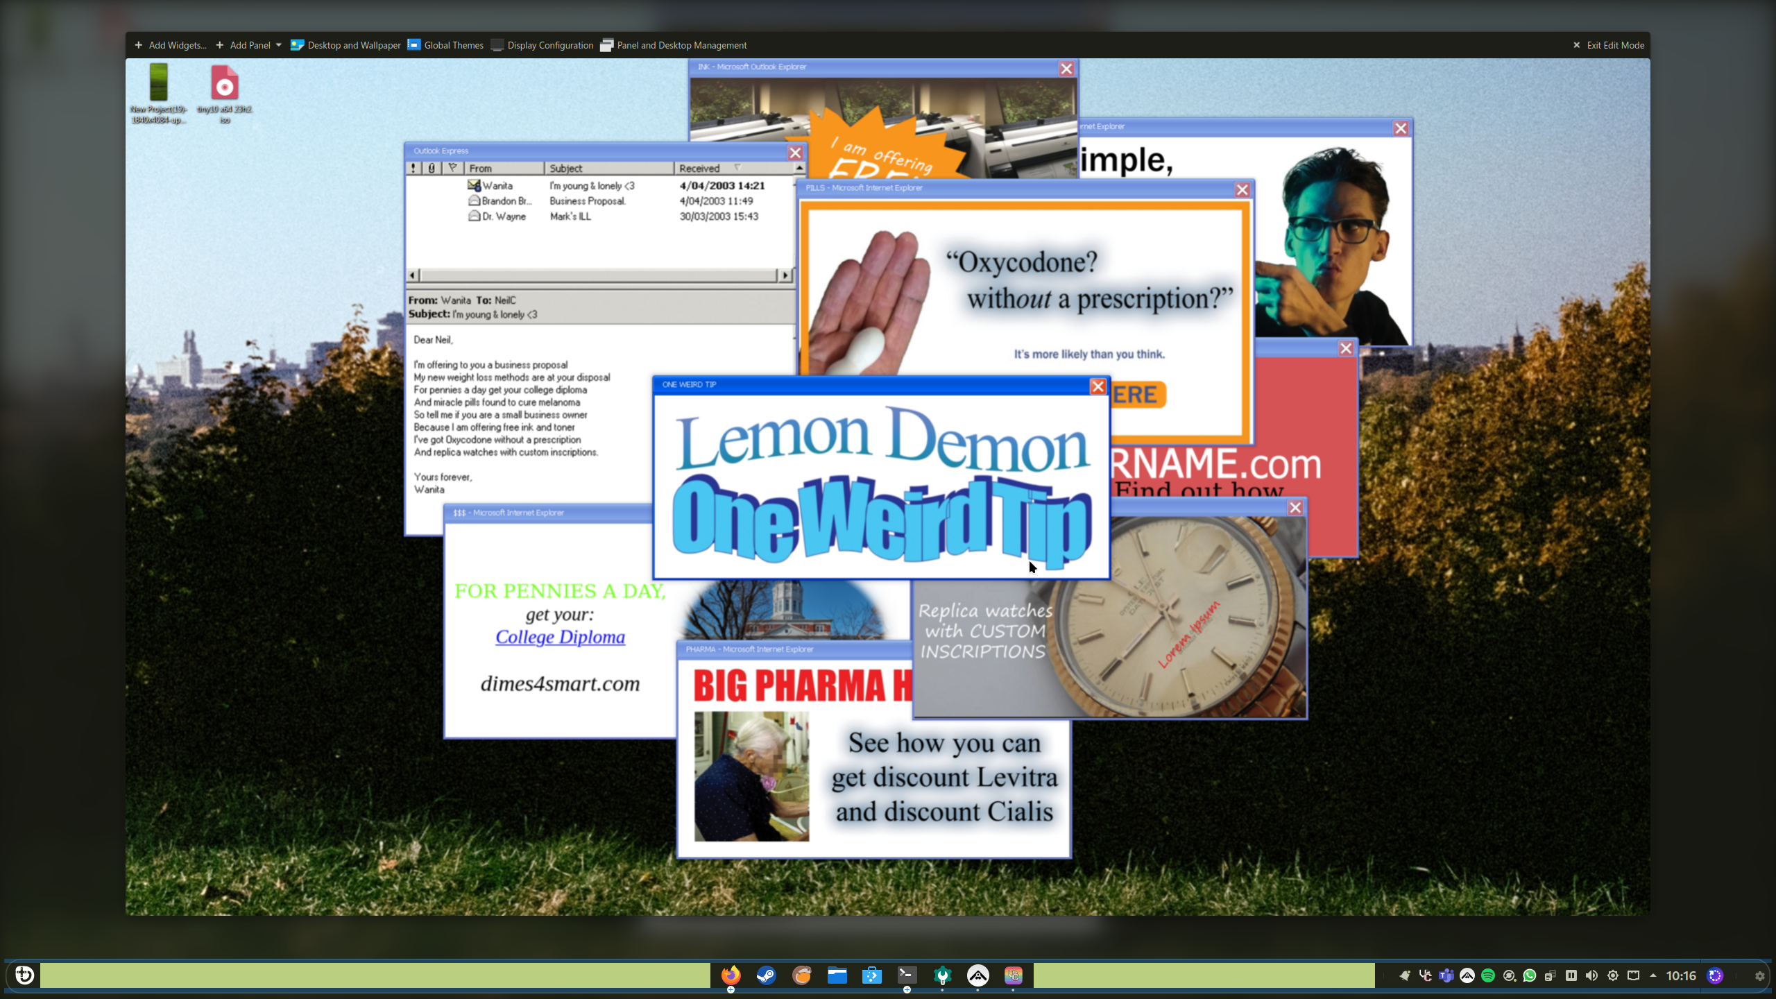Open the application launcher menu
The height and width of the screenshot is (999, 1776).
coord(24,975)
